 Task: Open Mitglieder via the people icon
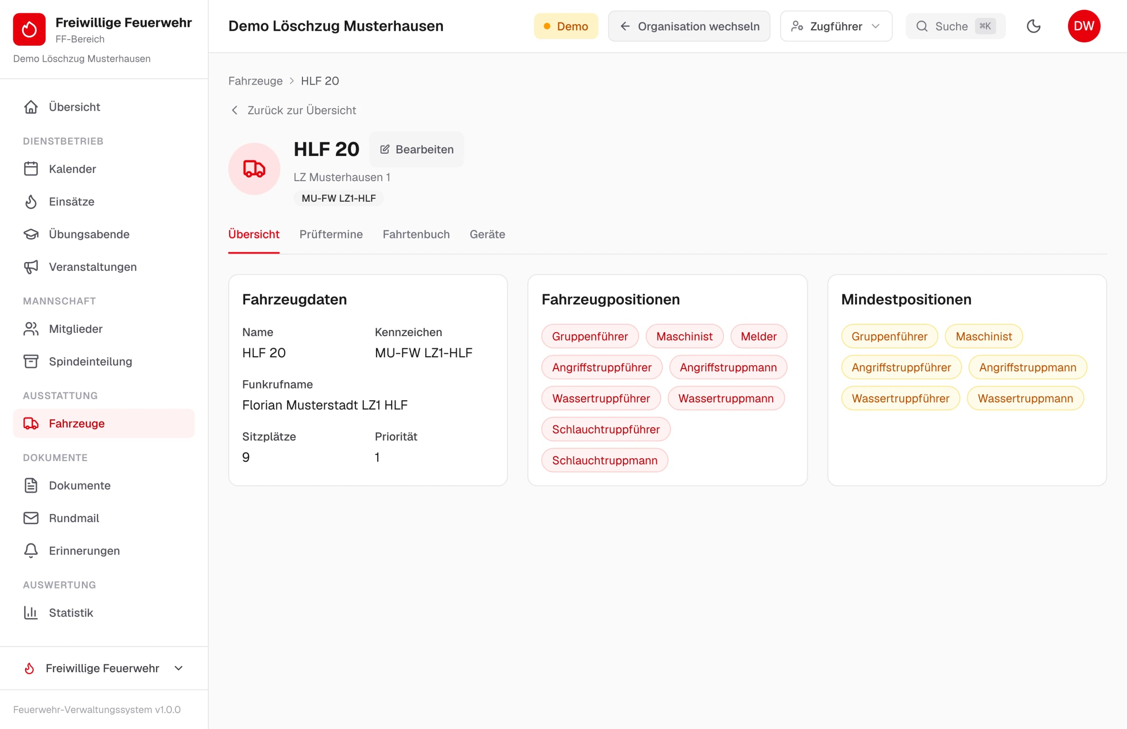click(x=31, y=329)
